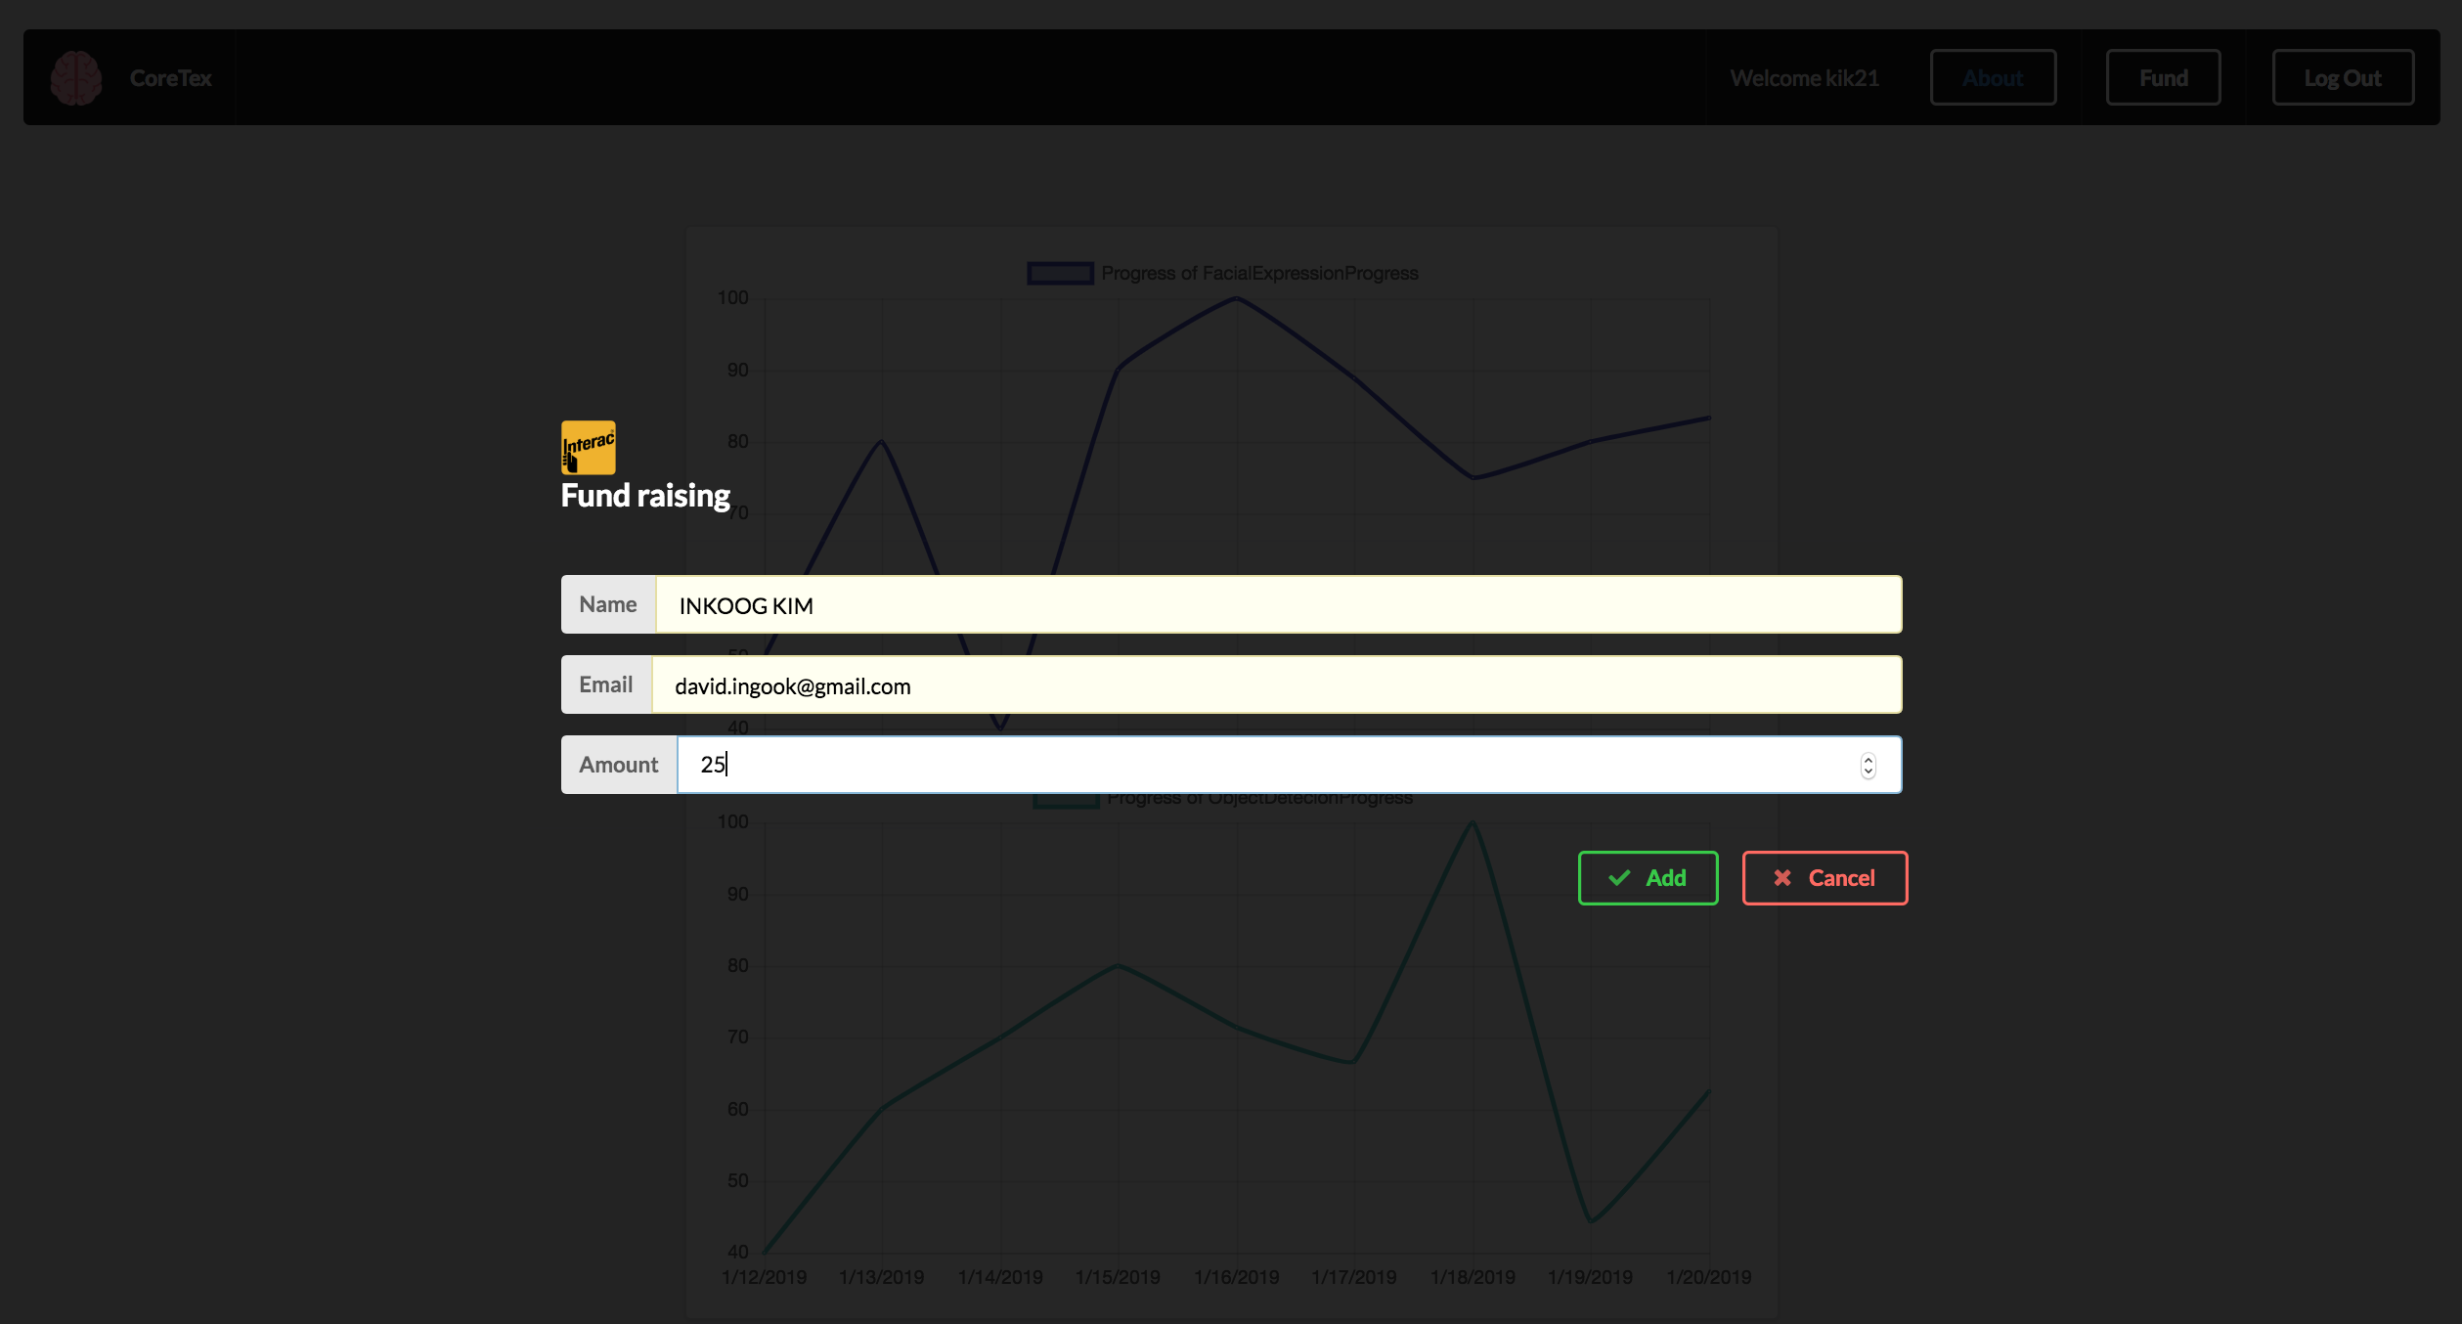Click the CoreTex brand name
The width and height of the screenshot is (2462, 1324).
(x=170, y=78)
